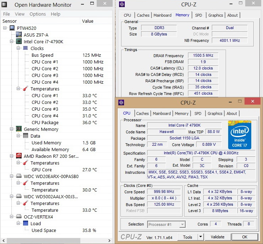Click the Multiplier value x 8.0
This screenshot has height=244, width=263.
(x=164, y=198)
